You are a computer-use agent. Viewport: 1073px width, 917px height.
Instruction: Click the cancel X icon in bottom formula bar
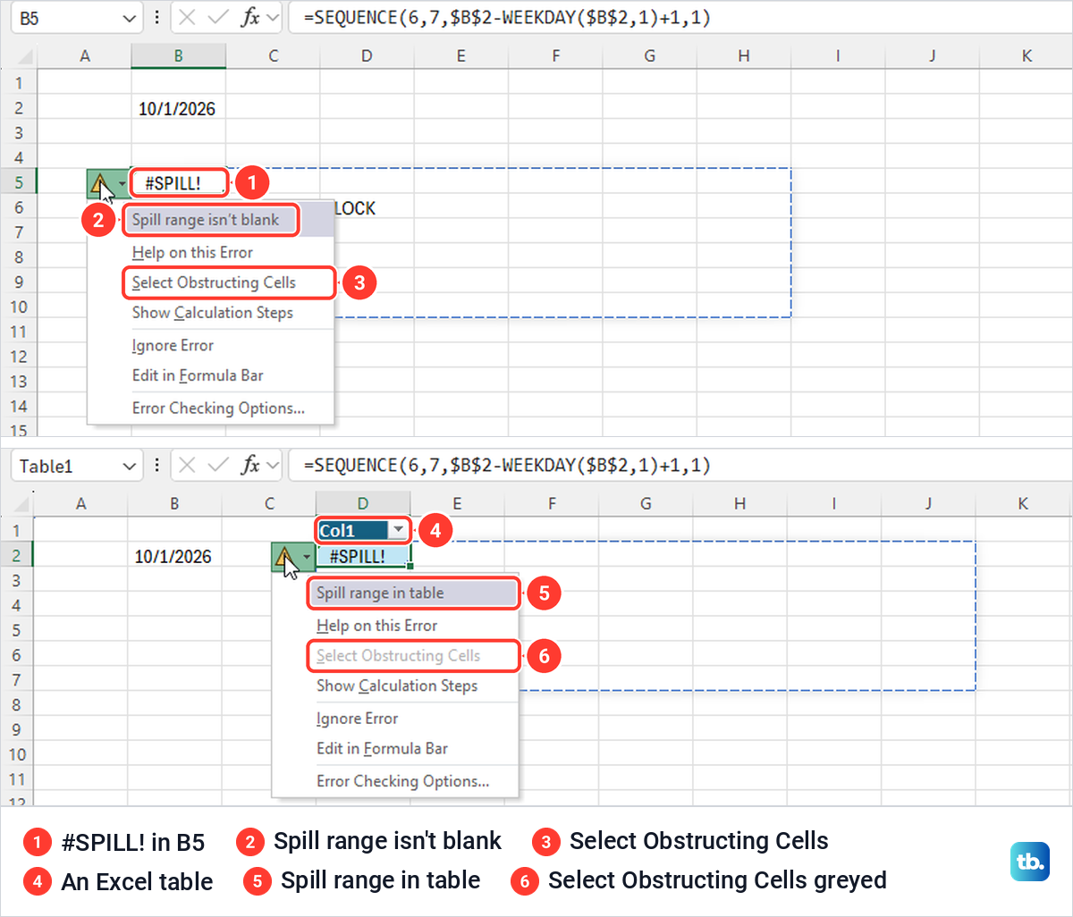[x=186, y=465]
